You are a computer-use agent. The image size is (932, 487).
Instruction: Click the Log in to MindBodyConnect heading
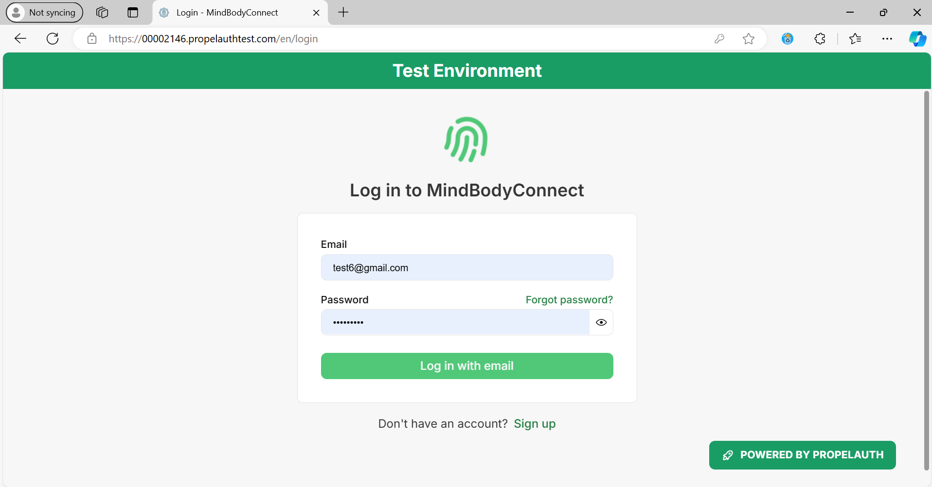(467, 190)
